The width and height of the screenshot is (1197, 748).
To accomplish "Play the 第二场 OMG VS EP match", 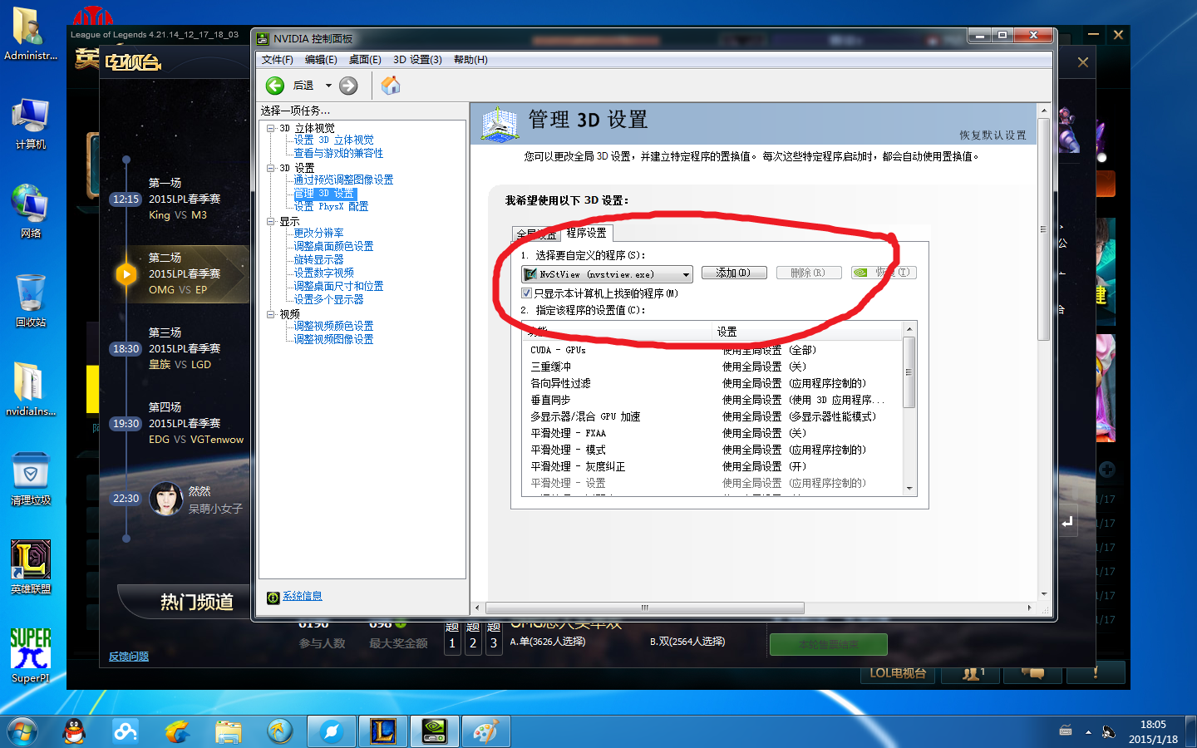I will tap(126, 273).
